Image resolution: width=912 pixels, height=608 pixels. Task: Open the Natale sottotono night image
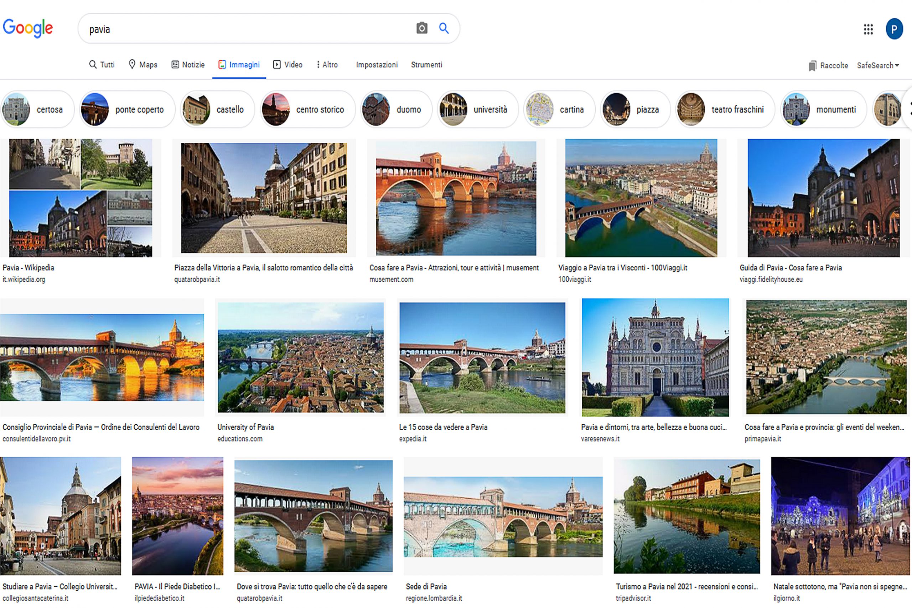tap(840, 516)
